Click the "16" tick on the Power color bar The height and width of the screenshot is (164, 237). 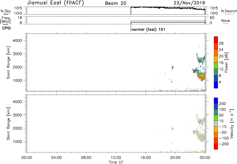221,63
